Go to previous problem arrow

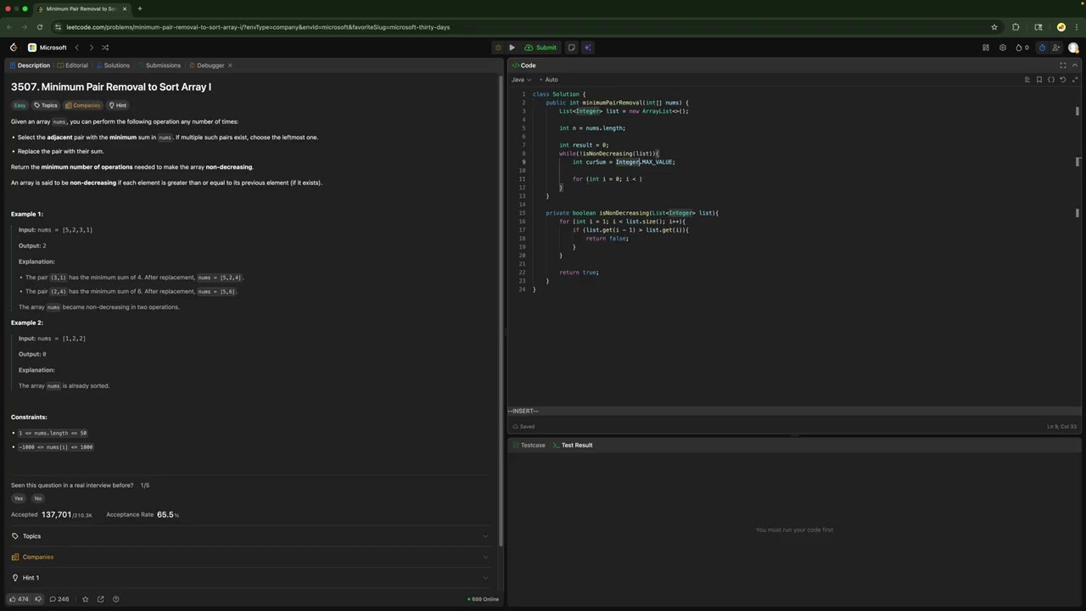76,48
